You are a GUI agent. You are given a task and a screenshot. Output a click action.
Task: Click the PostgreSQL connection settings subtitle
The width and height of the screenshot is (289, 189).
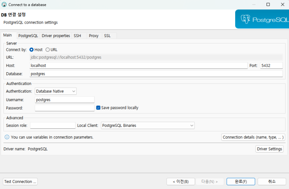31,22
